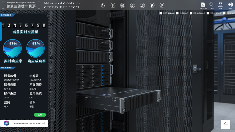Click the sparkle branch icon in toolbar
This screenshot has height=132, width=235.
(142, 6)
